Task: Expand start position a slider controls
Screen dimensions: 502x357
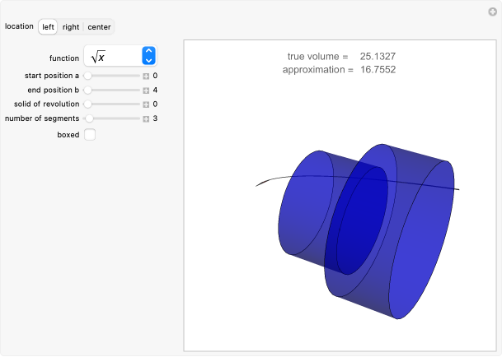Action: (146, 76)
